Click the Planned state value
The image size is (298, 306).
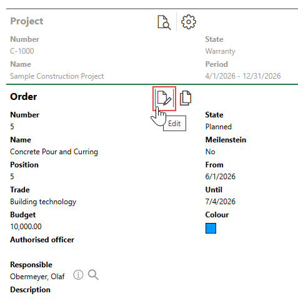pyautogui.click(x=219, y=127)
